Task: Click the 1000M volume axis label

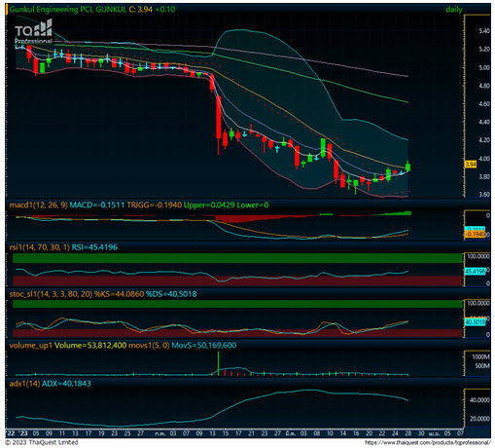Action: coord(480,356)
